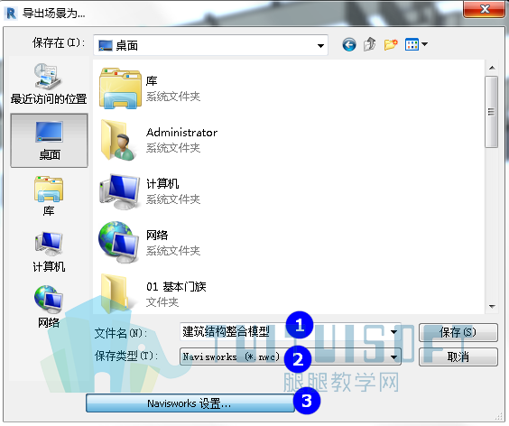Close the 导出场景为 dialog
The width and height of the screenshot is (509, 426).
click(x=484, y=9)
